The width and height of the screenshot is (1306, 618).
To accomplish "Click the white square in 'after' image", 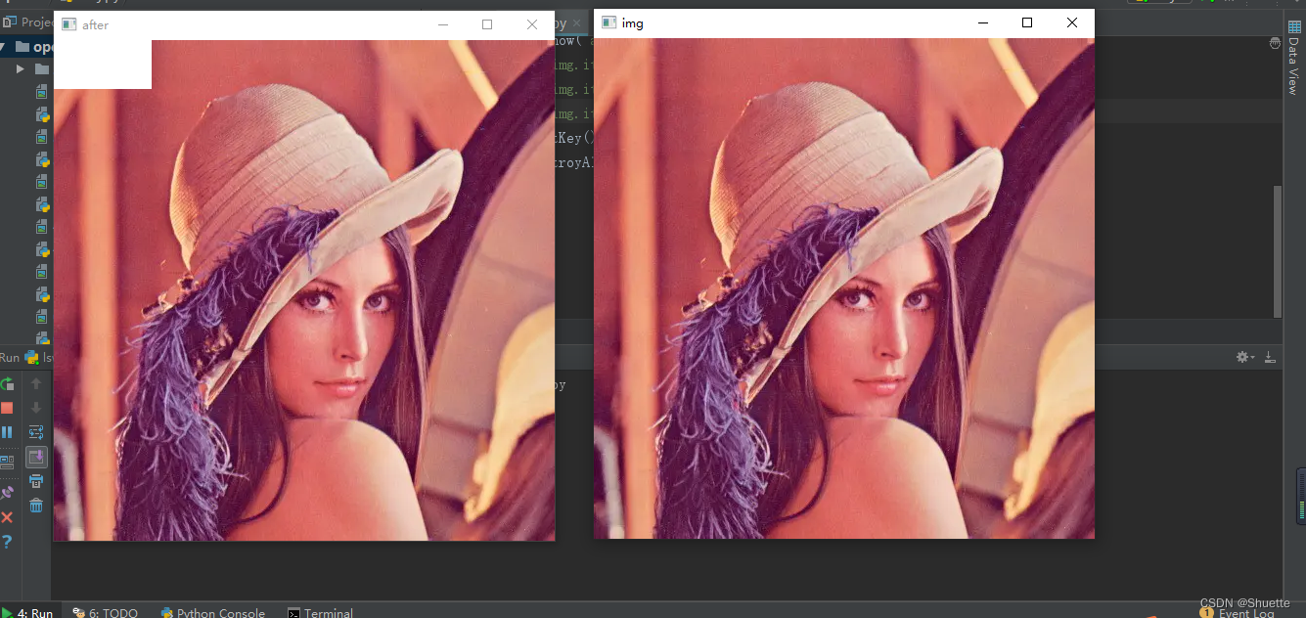I will point(103,65).
